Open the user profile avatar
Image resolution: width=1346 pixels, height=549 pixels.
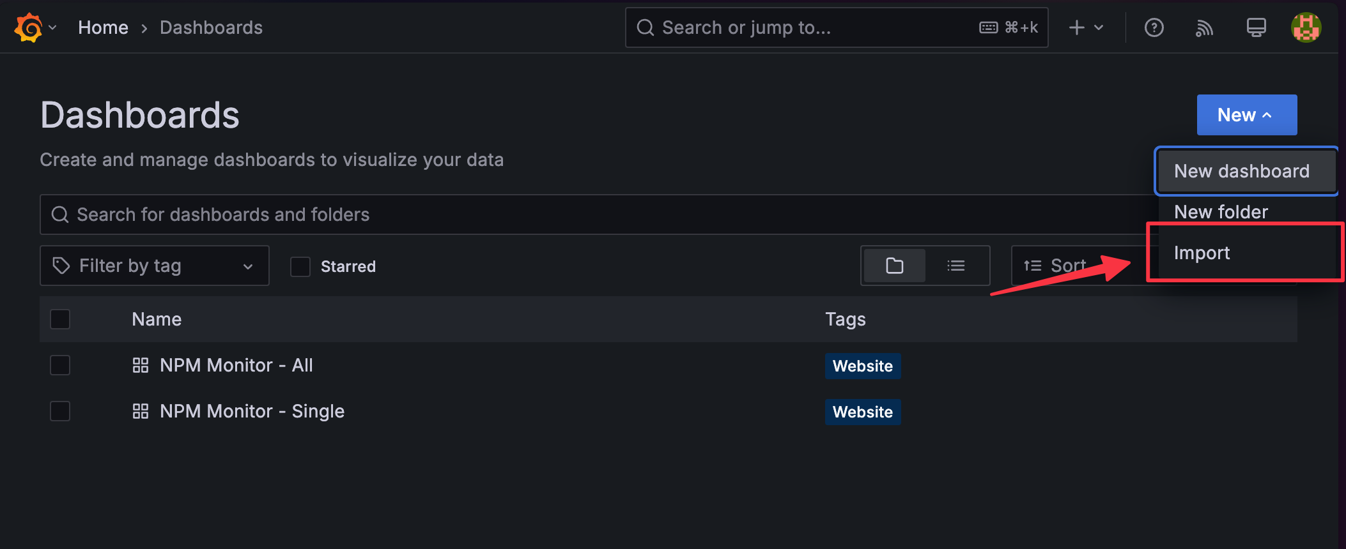coord(1306,28)
